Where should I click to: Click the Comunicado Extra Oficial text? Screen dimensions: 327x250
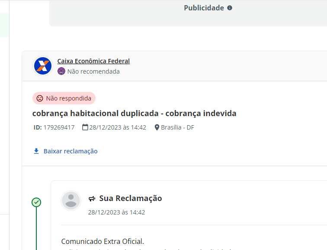pyautogui.click(x=103, y=241)
